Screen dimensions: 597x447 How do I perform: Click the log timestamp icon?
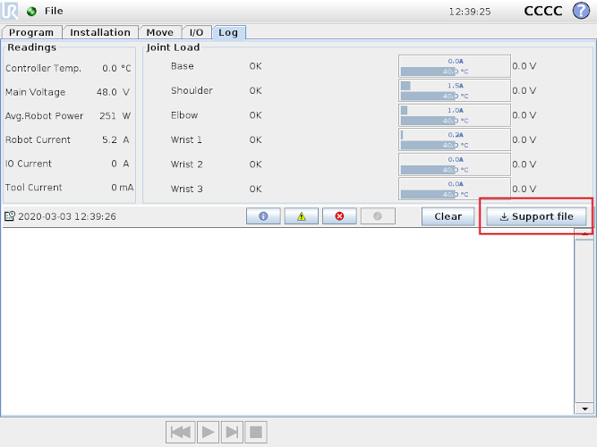pos(10,216)
